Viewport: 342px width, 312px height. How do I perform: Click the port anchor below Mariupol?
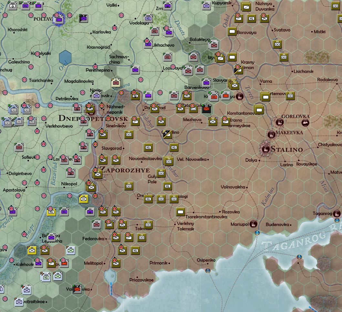point(257,233)
